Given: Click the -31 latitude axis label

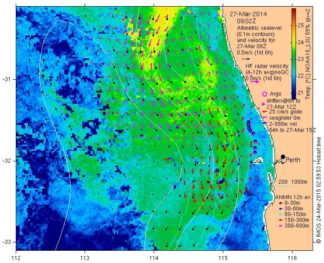Looking at the screenshot, I should click(7, 79).
